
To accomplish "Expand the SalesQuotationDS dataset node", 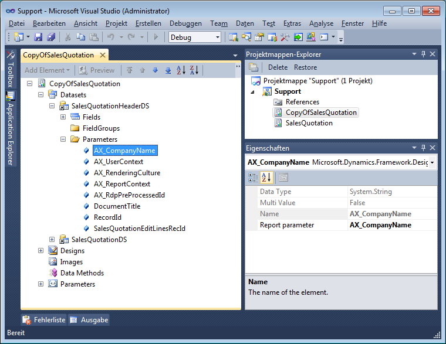I will (52, 240).
